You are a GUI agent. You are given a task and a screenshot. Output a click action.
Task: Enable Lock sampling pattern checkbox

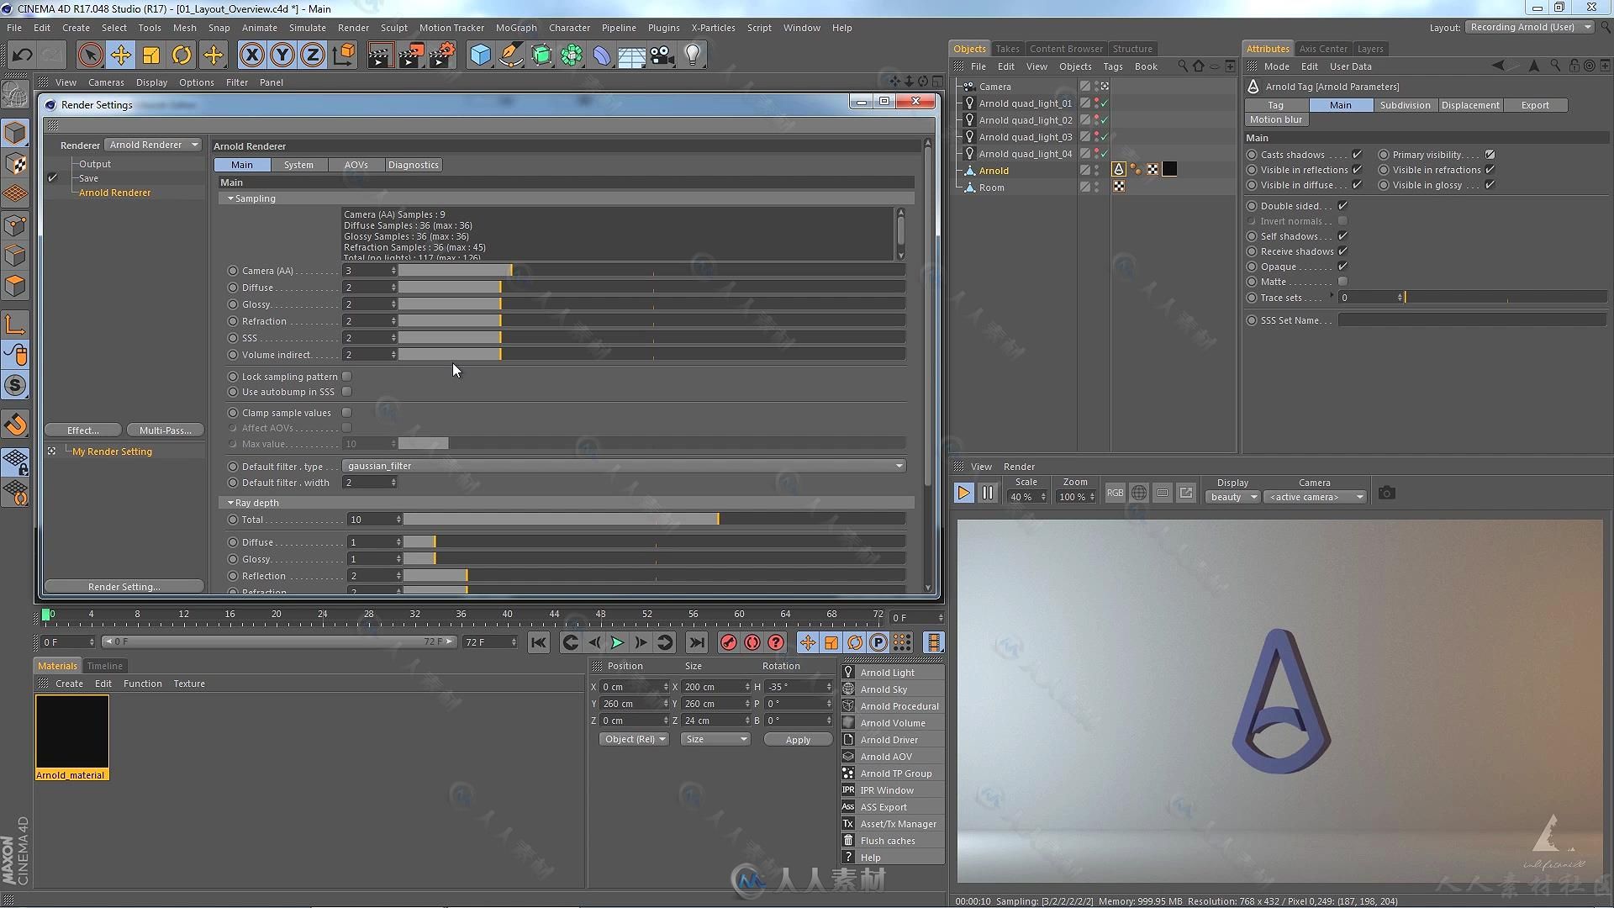(x=346, y=377)
